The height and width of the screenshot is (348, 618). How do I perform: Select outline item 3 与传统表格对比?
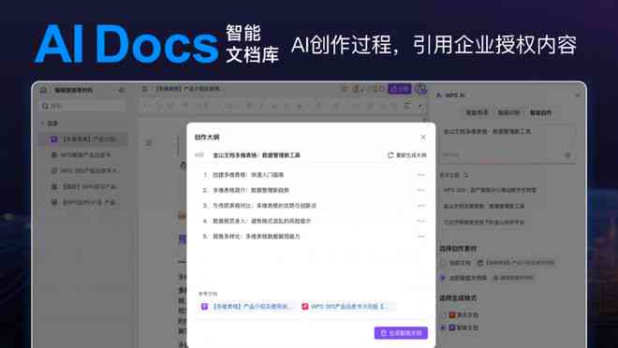coord(264,206)
